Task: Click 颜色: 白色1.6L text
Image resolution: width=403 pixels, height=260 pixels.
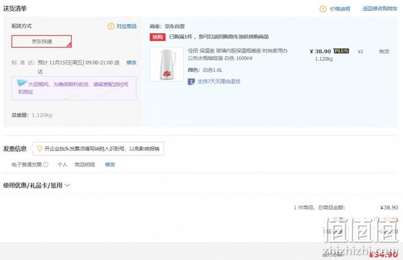Action: coord(205,70)
